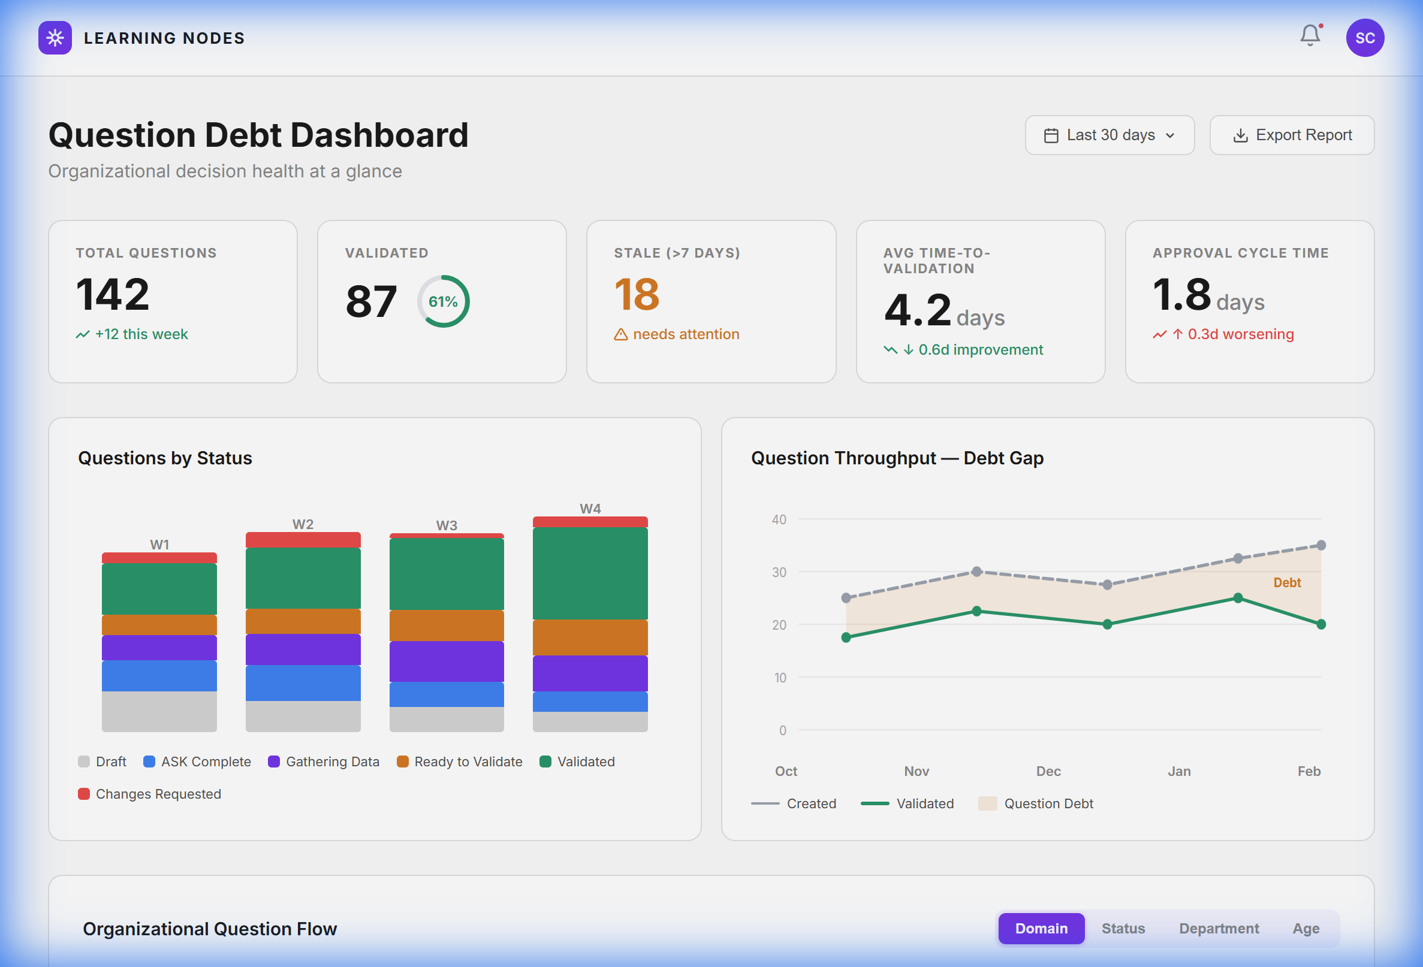This screenshot has height=967, width=1423.
Task: Switch to the Status filter tab
Action: [1123, 929]
